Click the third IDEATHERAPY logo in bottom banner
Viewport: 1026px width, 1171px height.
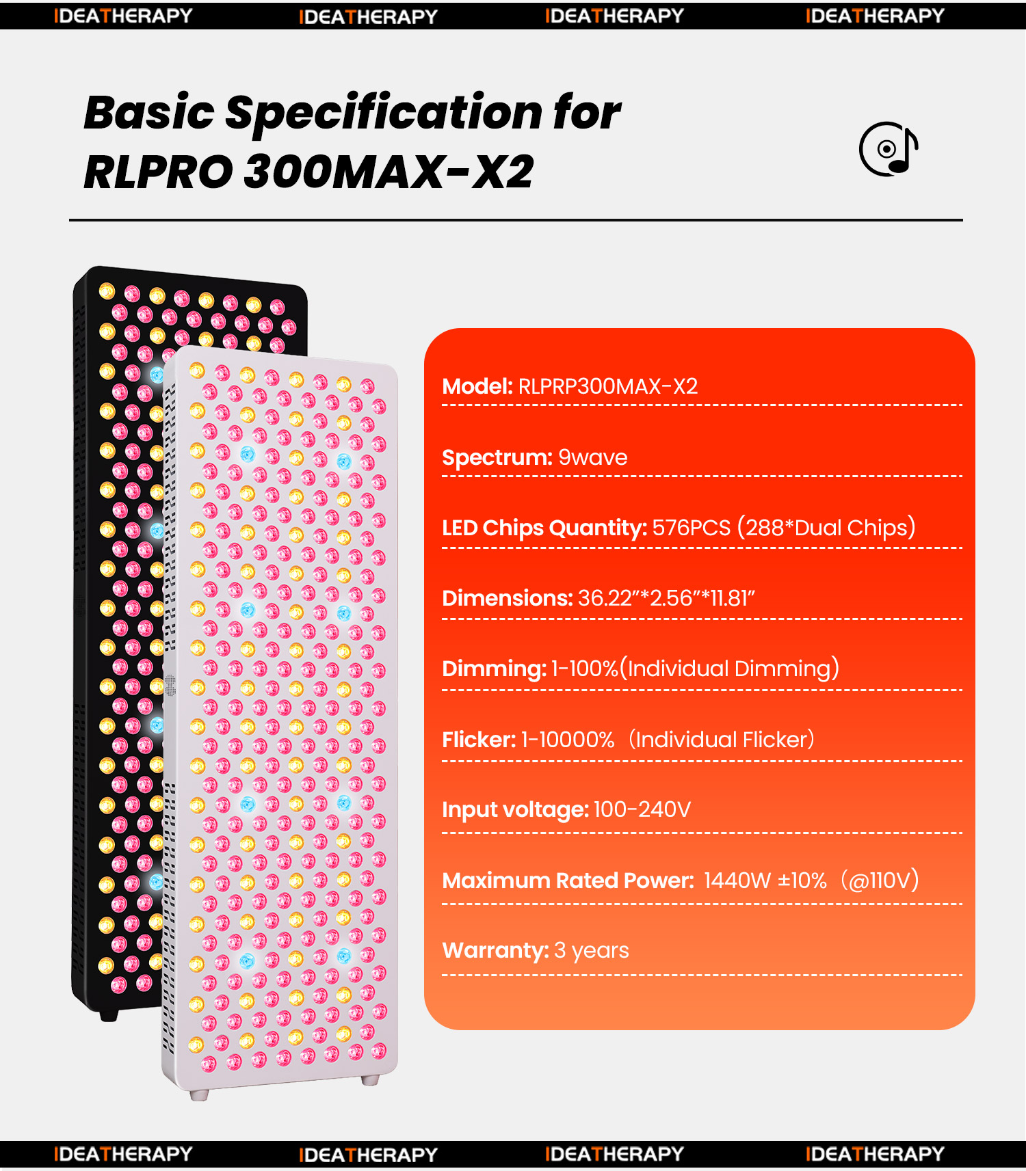[614, 1154]
